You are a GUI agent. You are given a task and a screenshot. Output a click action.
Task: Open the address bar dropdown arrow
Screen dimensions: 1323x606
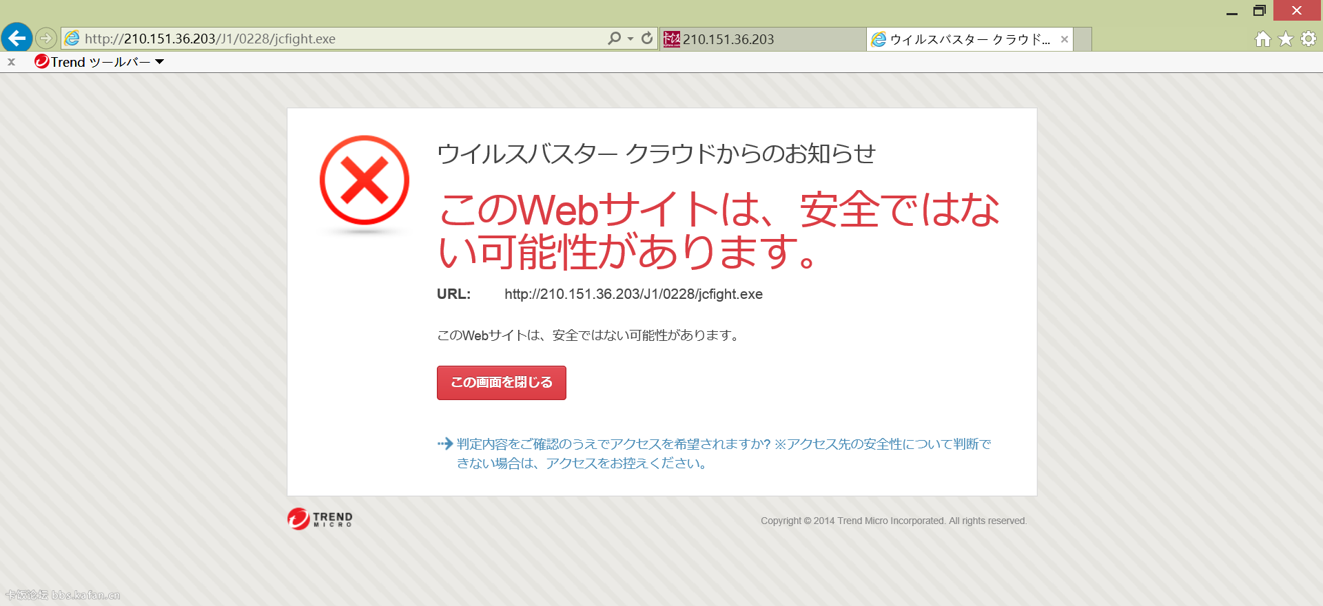pos(630,39)
